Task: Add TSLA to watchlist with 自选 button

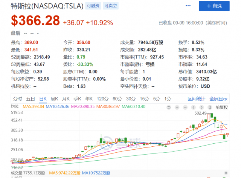Action: pyautogui.click(x=214, y=6)
